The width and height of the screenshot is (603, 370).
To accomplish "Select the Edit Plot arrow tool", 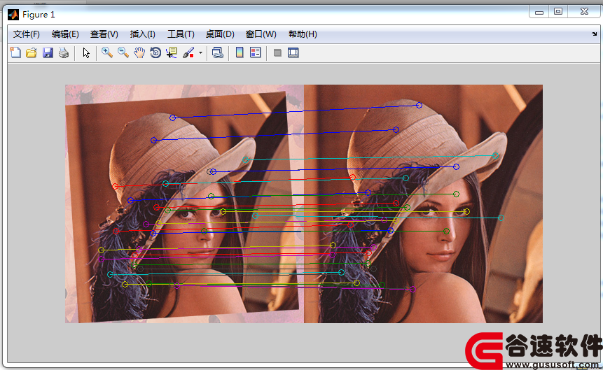I will coord(86,52).
